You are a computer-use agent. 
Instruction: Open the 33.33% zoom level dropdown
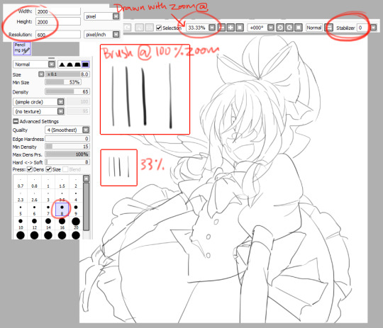212,28
